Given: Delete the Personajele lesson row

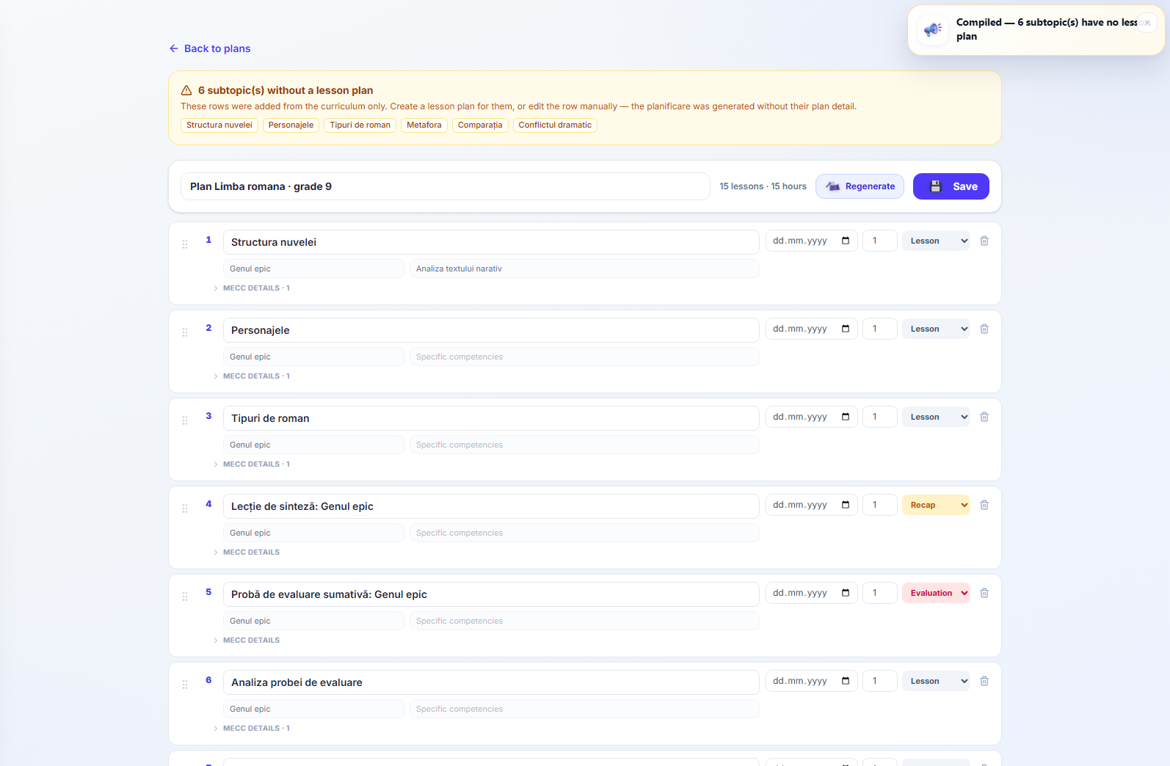Looking at the screenshot, I should [x=984, y=329].
